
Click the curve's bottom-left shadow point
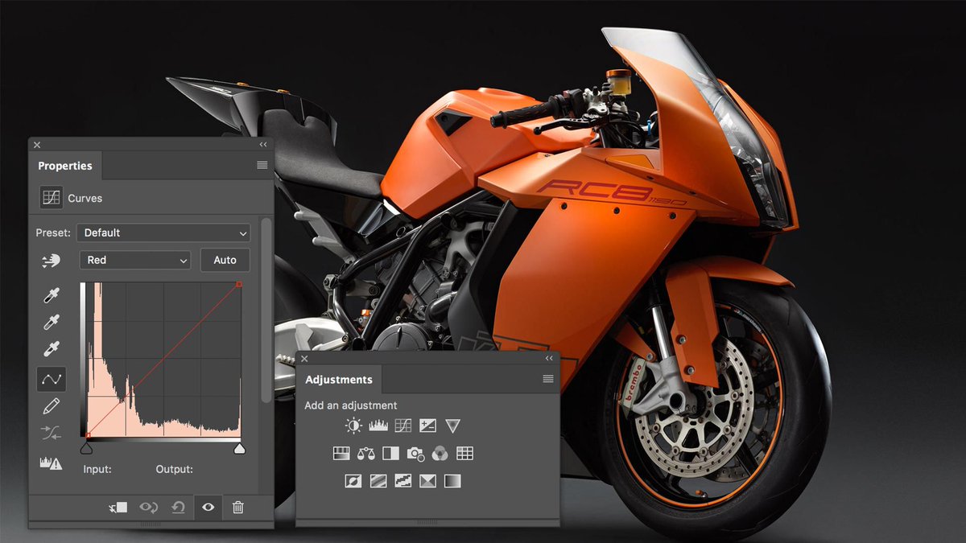pyautogui.click(x=88, y=435)
